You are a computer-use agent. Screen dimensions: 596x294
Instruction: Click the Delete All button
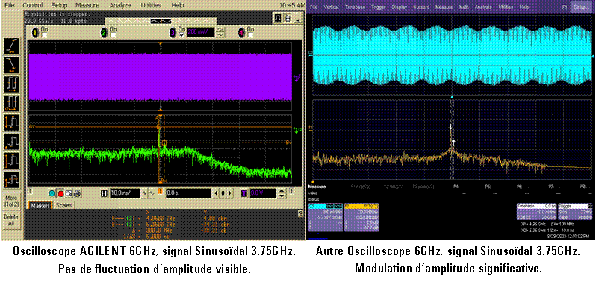[x=11, y=220]
